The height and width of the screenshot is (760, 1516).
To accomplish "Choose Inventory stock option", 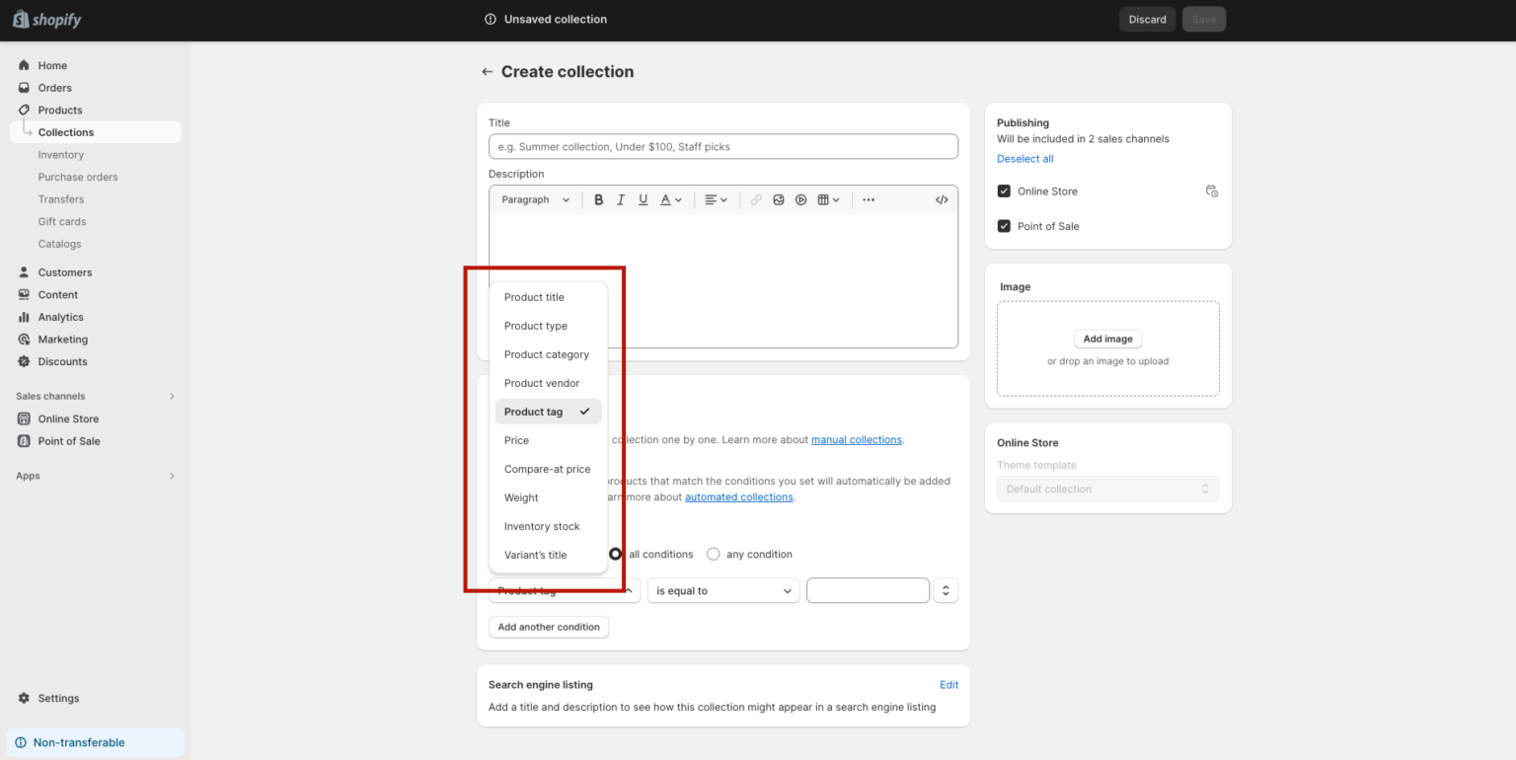I will pos(548,526).
